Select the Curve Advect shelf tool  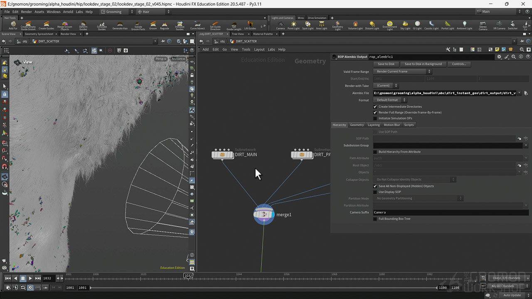pos(197,25)
